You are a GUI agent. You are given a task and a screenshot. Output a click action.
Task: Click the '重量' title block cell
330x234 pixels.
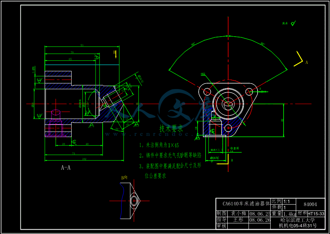tap(277, 214)
